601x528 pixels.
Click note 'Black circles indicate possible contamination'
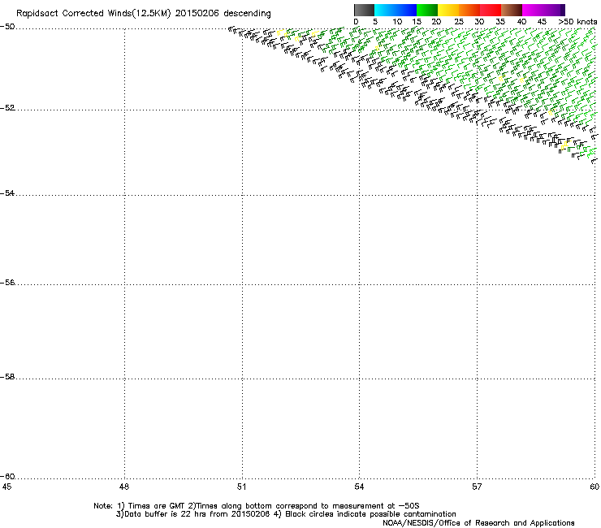click(370, 514)
